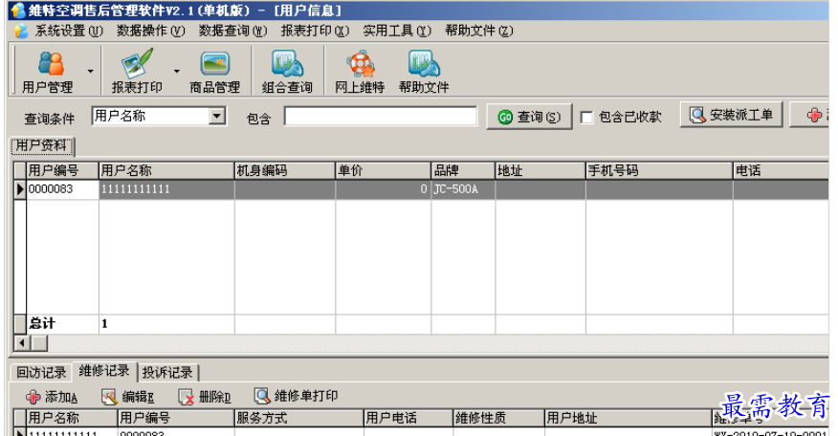838x436 pixels.
Task: Click the app icon in the menu bar
Action: (20, 31)
